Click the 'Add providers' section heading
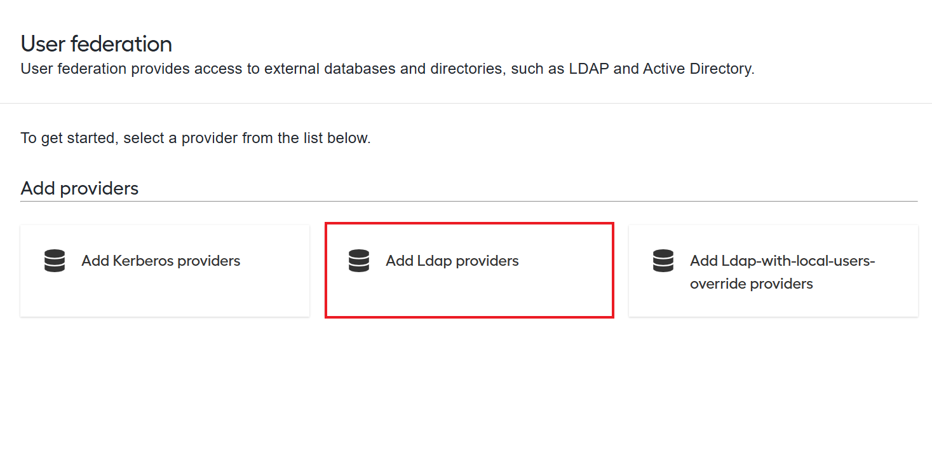The height and width of the screenshot is (454, 932). pyautogui.click(x=79, y=188)
